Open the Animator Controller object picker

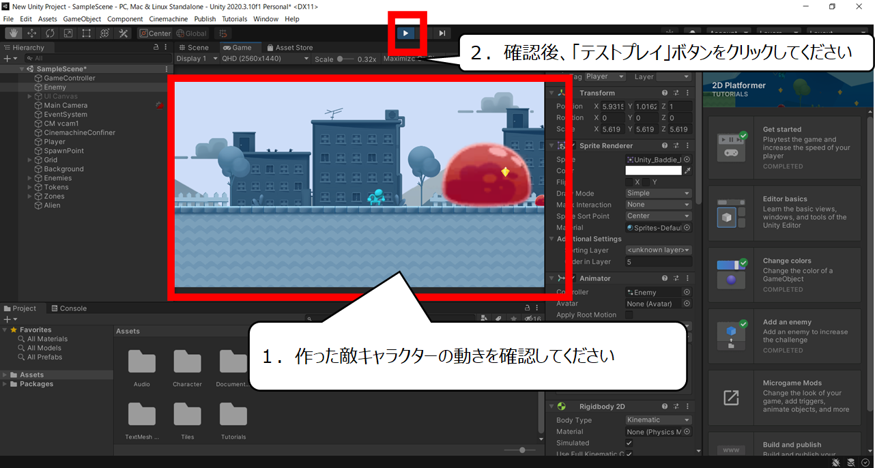687,292
